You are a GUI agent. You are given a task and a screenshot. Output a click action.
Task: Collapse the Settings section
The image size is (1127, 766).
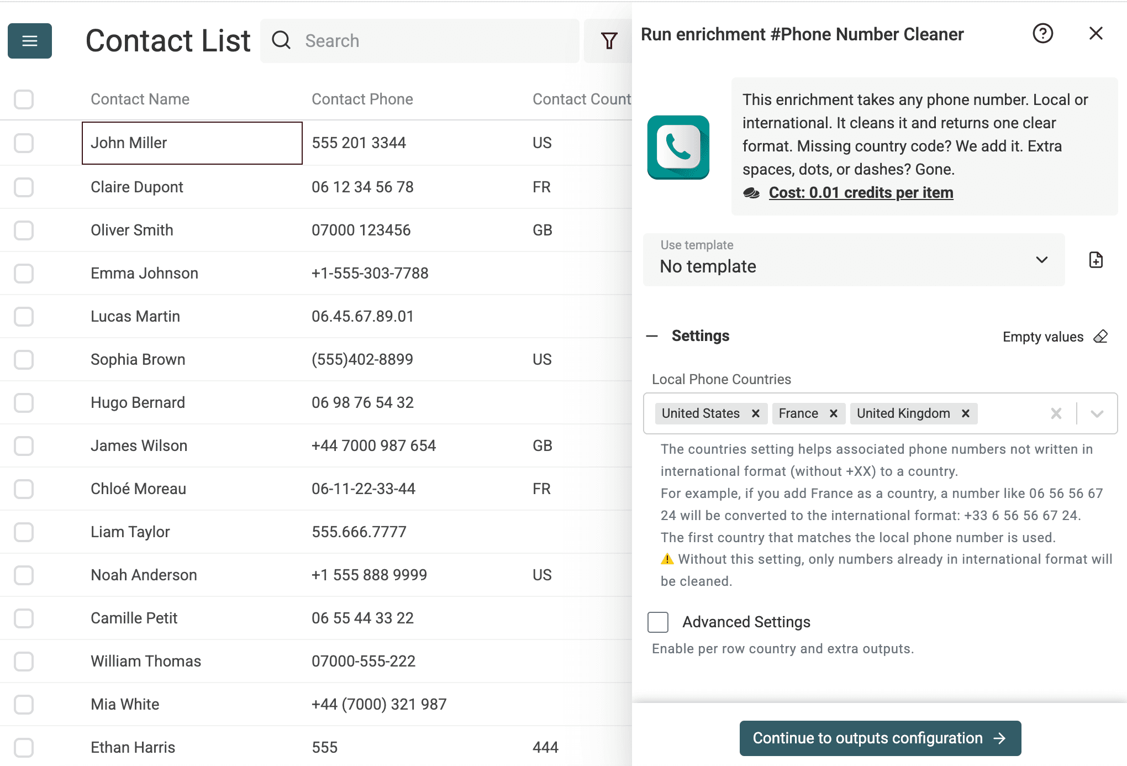[x=652, y=336]
